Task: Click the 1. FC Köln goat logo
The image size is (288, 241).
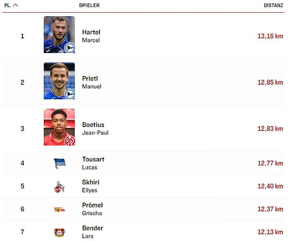Action: point(60,187)
